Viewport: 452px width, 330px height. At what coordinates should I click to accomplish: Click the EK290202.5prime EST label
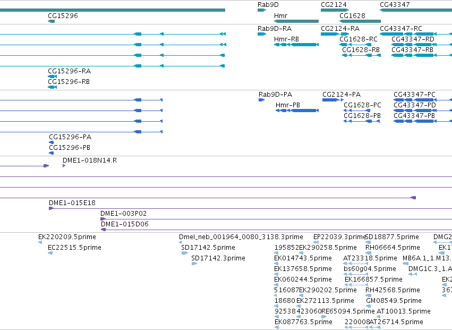coord(328,290)
